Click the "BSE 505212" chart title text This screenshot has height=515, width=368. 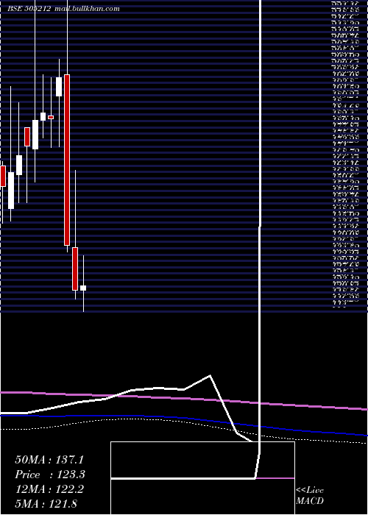[29, 9]
